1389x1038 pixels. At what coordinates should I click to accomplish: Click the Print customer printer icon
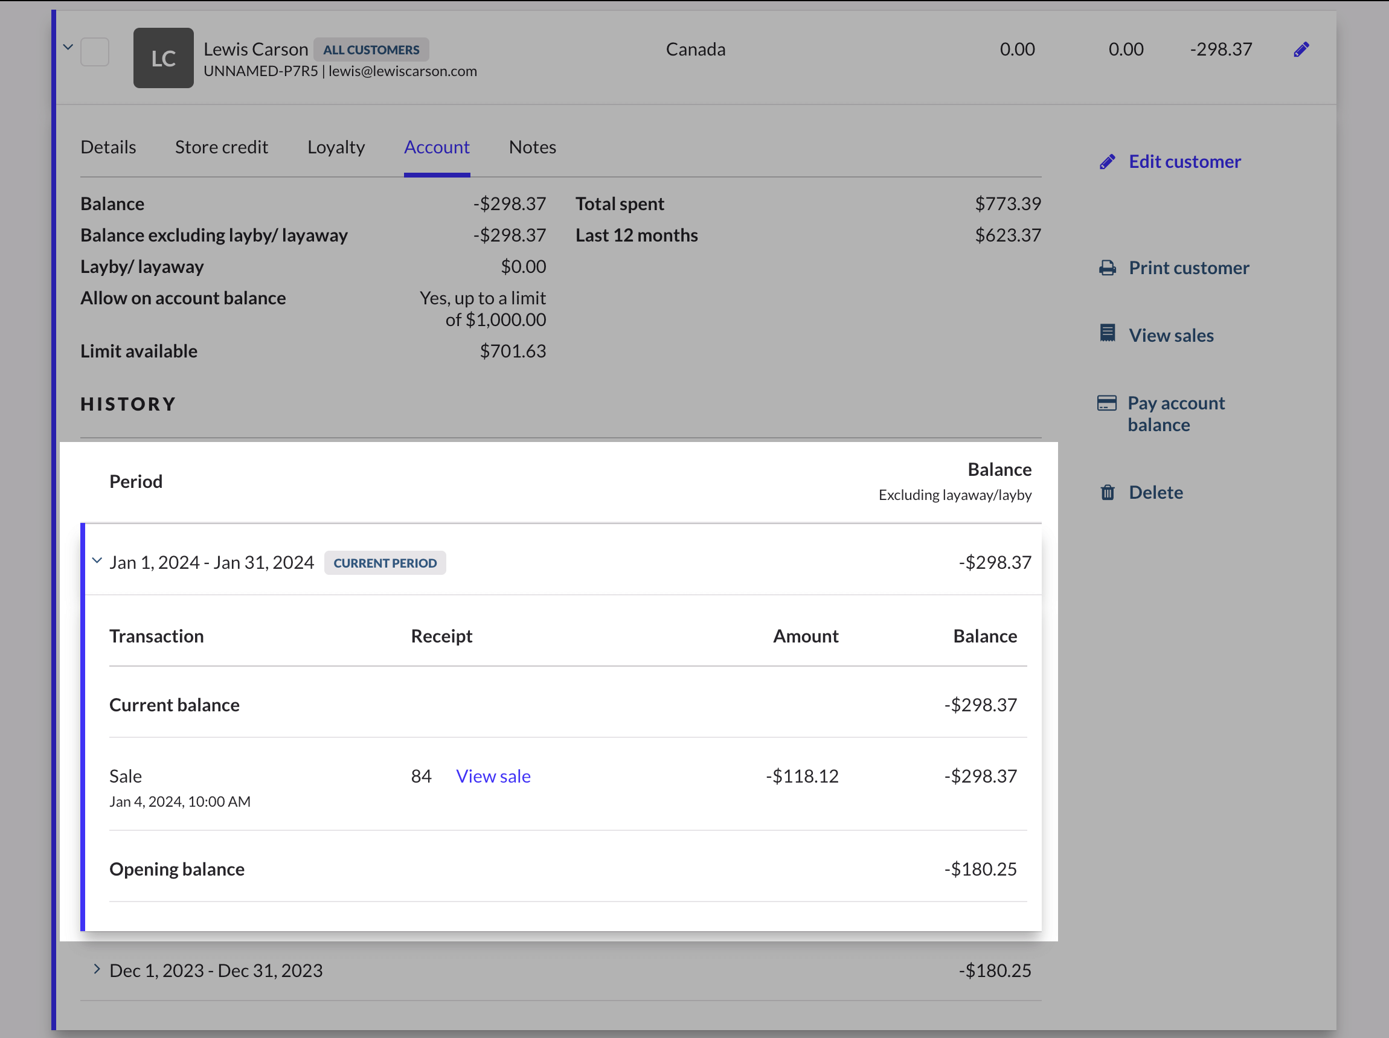1107,268
